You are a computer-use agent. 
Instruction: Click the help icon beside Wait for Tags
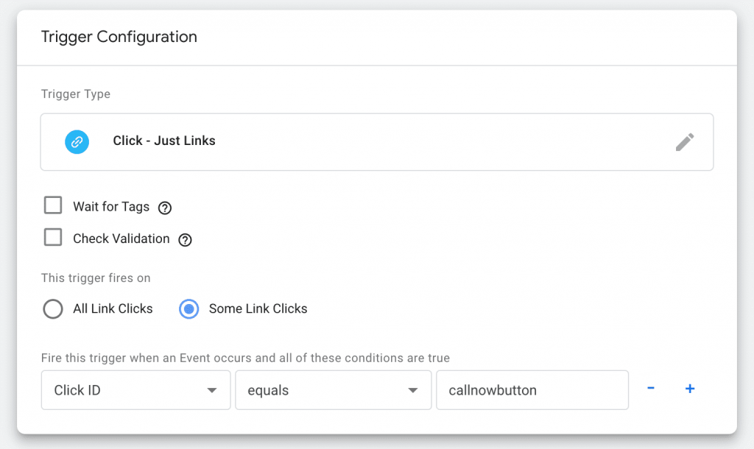click(x=164, y=208)
